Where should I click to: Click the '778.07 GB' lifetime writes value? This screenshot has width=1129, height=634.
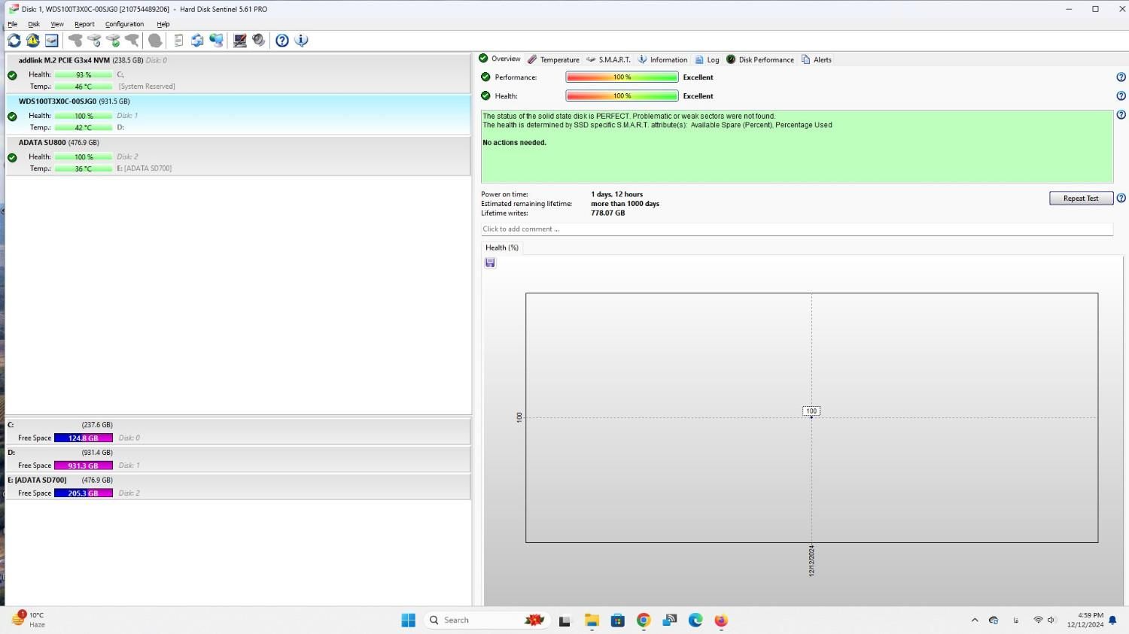point(608,214)
